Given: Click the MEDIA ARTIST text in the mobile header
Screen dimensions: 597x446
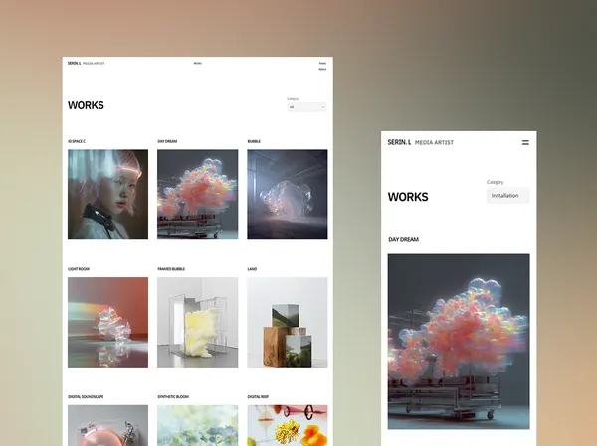Looking at the screenshot, I should click(x=434, y=143).
